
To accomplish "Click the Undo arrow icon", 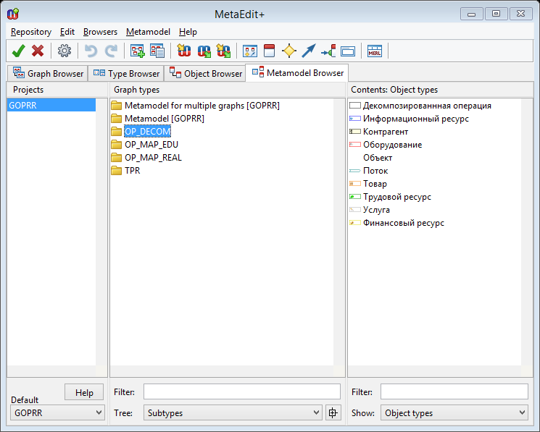I will (91, 51).
